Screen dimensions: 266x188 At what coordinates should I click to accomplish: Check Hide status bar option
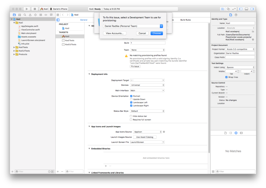point(131,116)
